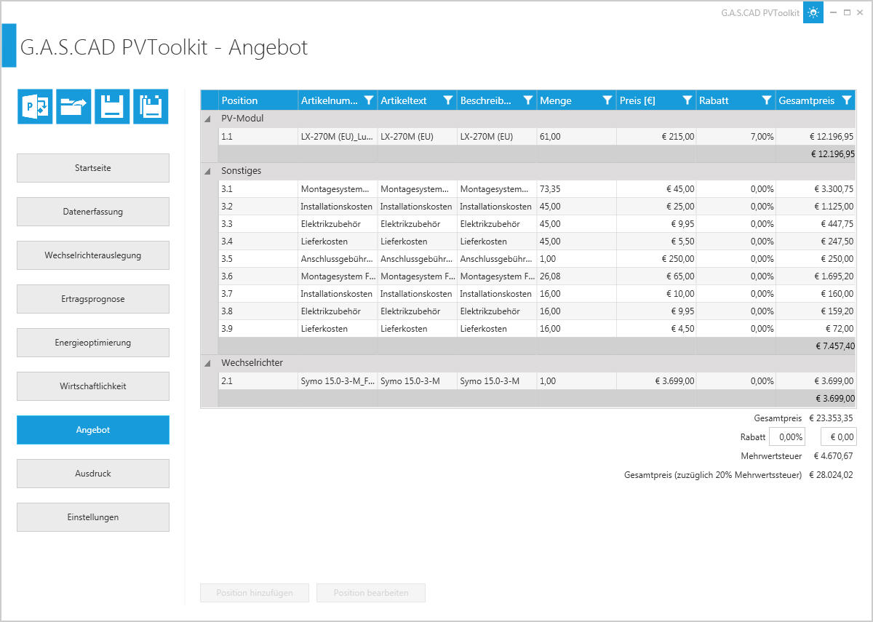Open the Rabatt column filter
This screenshot has width=873, height=622.
(x=767, y=100)
